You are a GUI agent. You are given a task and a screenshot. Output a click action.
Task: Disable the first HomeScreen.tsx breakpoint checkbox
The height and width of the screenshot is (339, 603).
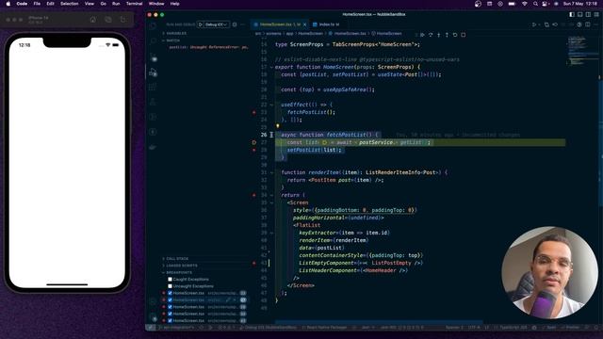(x=170, y=293)
